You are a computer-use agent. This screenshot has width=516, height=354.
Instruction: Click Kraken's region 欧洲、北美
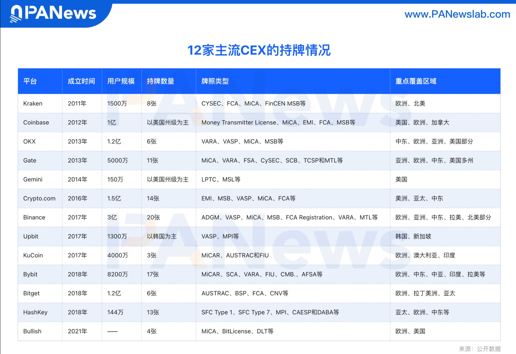click(410, 104)
